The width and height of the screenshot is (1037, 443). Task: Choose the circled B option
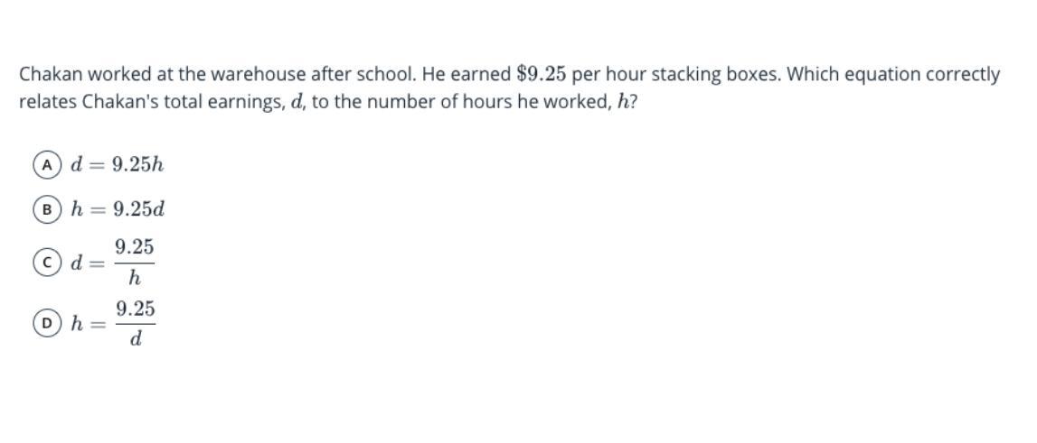click(46, 210)
